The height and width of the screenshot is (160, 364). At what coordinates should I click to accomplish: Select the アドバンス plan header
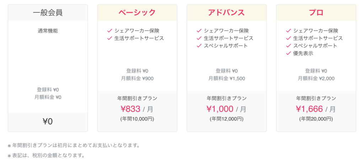(x=226, y=13)
